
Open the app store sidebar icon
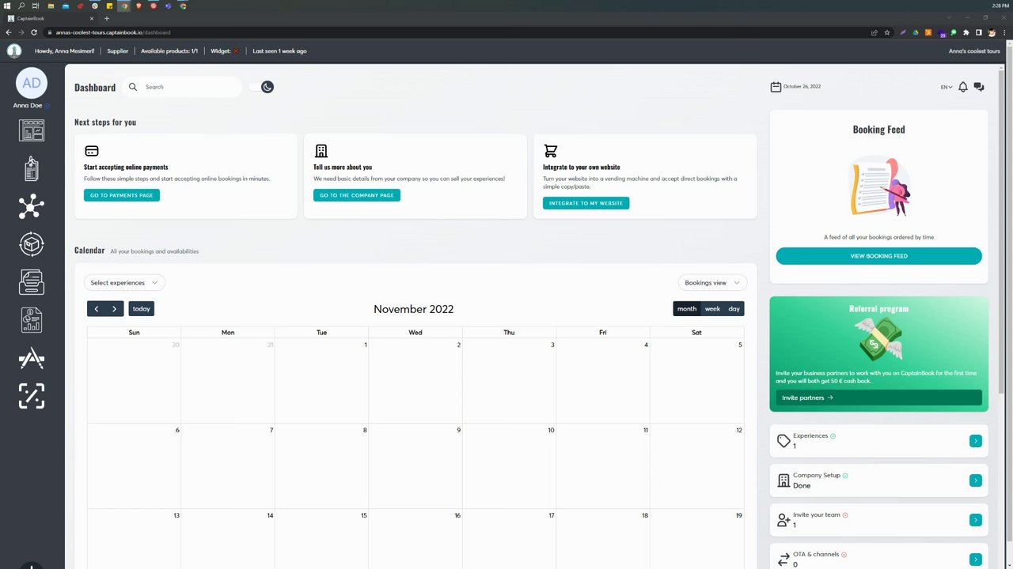coord(32,358)
